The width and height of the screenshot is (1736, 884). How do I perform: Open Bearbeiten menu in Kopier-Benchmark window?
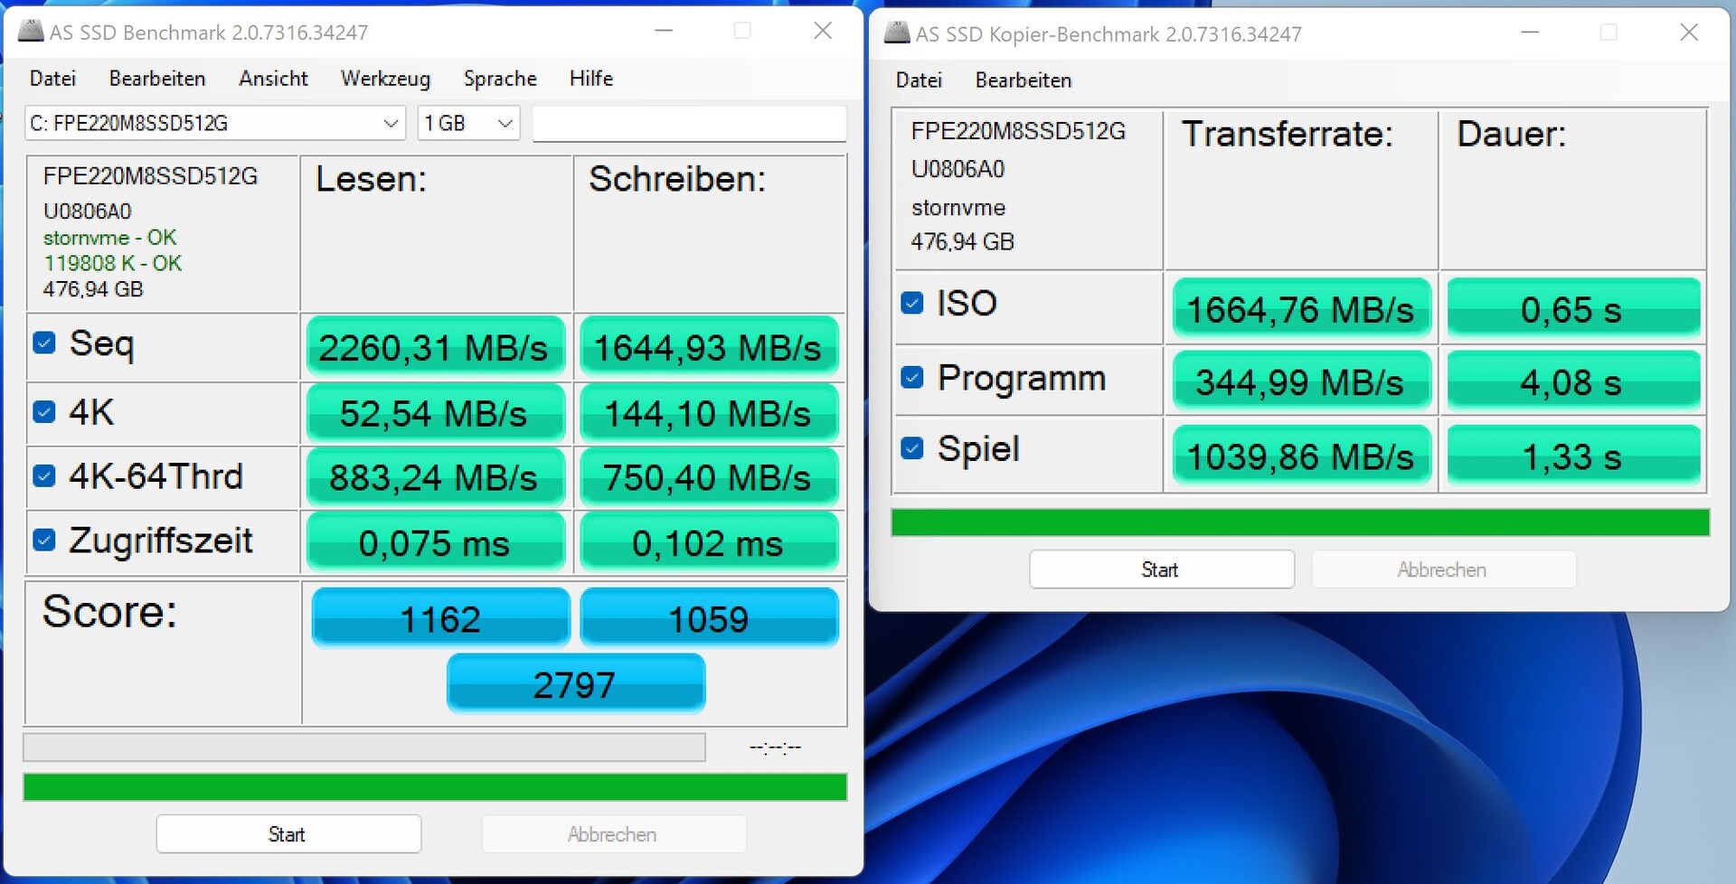(x=1023, y=80)
